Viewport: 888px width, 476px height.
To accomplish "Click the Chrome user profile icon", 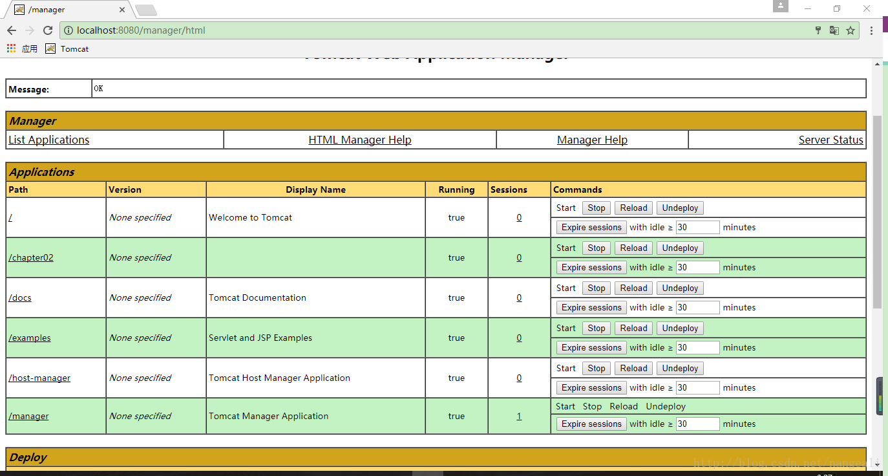I will (x=781, y=6).
